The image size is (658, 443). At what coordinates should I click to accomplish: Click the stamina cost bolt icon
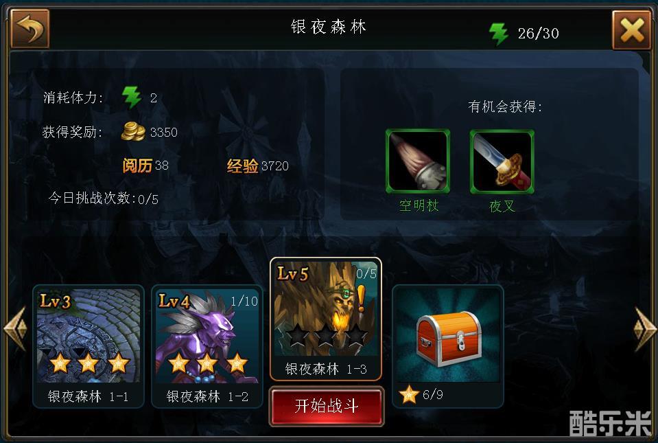(x=132, y=97)
